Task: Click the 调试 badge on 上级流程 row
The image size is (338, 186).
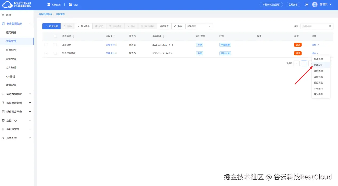Action: coord(298,45)
